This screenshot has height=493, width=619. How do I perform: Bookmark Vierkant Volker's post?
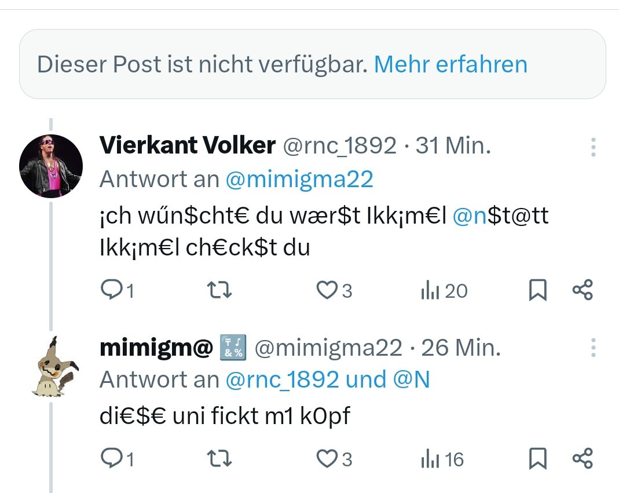tap(538, 290)
